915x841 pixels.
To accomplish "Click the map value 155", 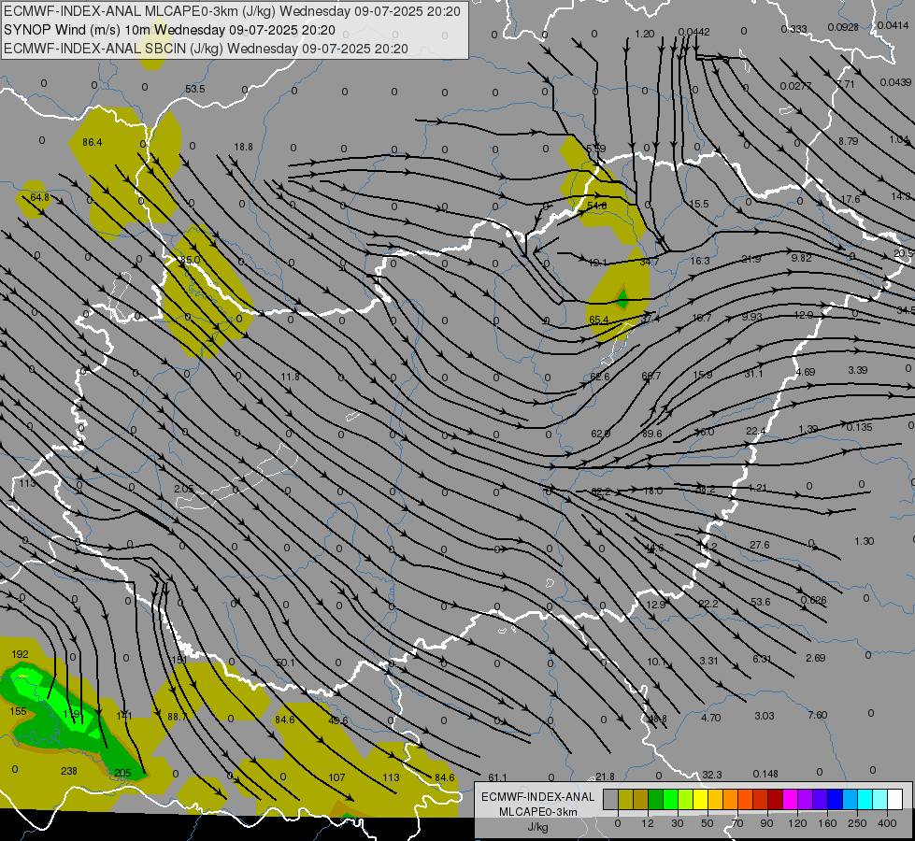I will (x=18, y=711).
